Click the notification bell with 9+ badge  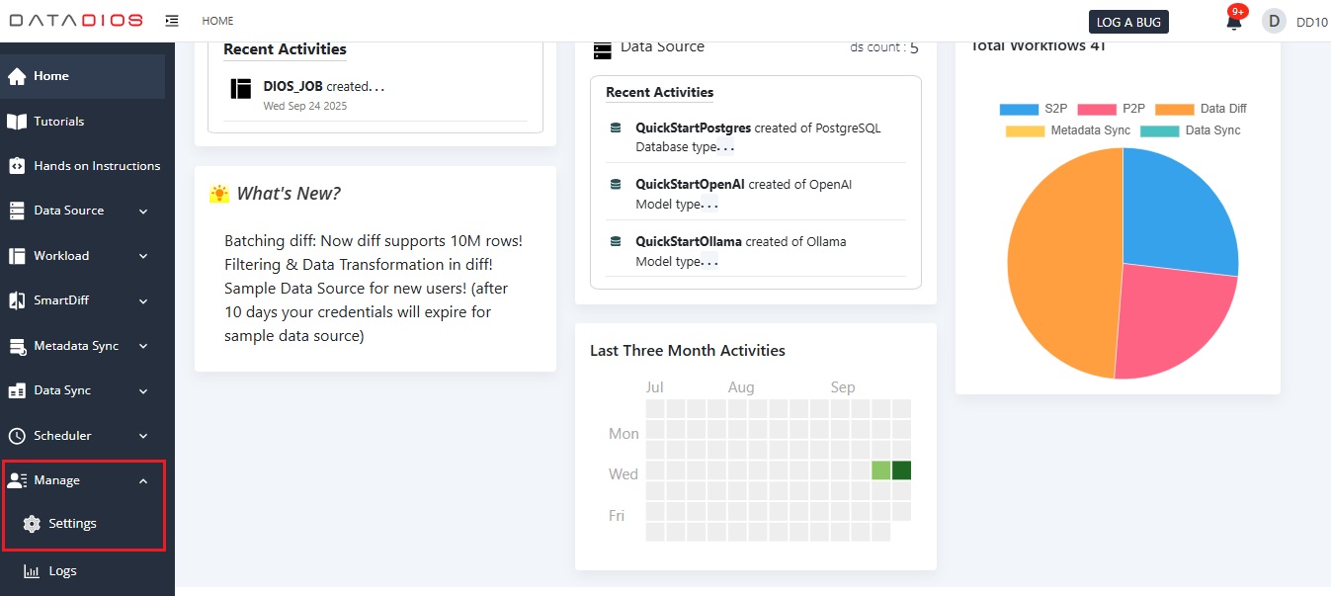coord(1233,20)
